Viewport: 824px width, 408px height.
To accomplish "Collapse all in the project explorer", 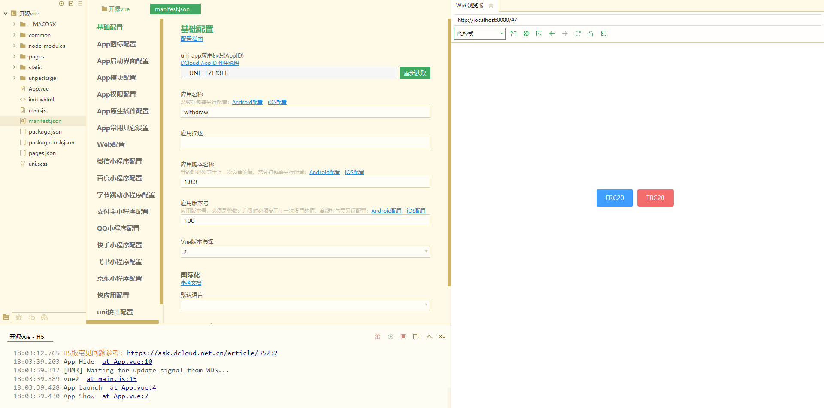I will click(x=71, y=3).
